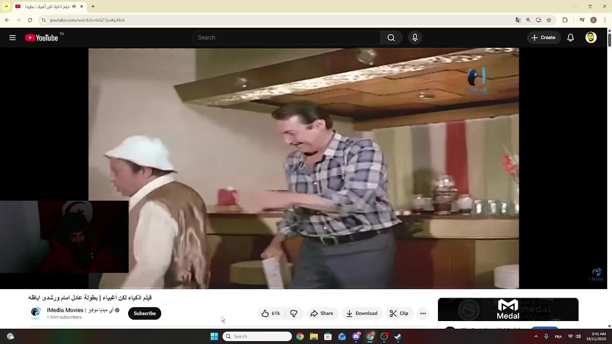Open Chrome three-dot menu

tap(605, 20)
